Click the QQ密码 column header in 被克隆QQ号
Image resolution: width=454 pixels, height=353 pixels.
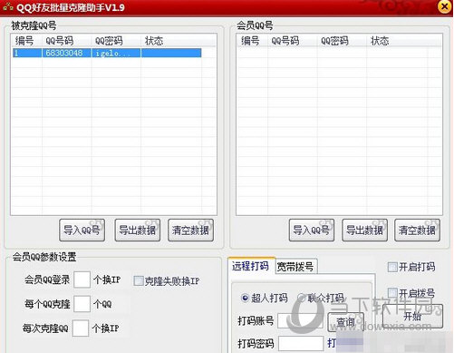(116, 41)
